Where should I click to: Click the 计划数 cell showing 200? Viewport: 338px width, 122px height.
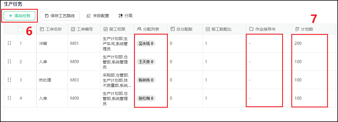[298, 43]
